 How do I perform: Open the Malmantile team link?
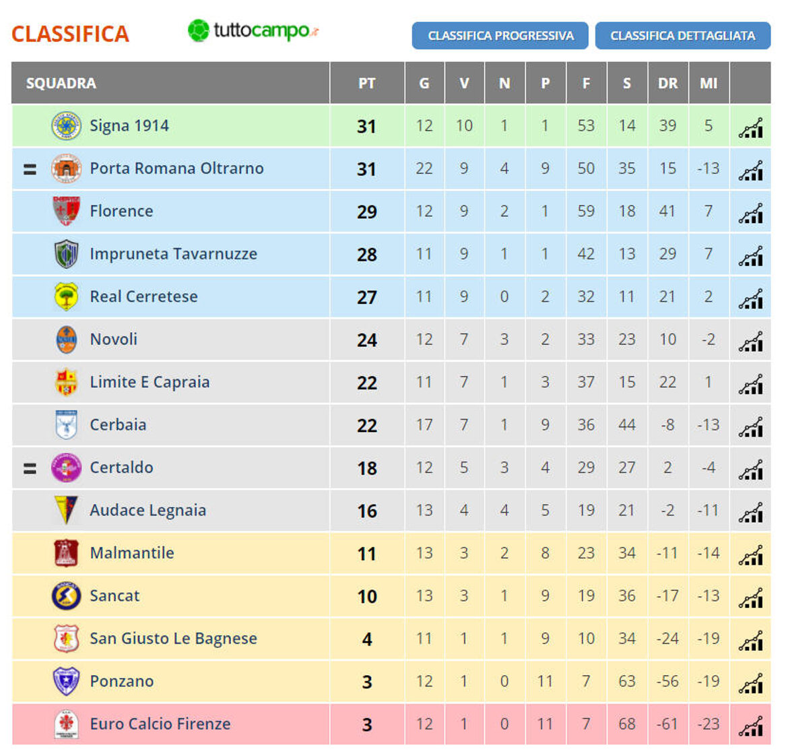pos(132,553)
